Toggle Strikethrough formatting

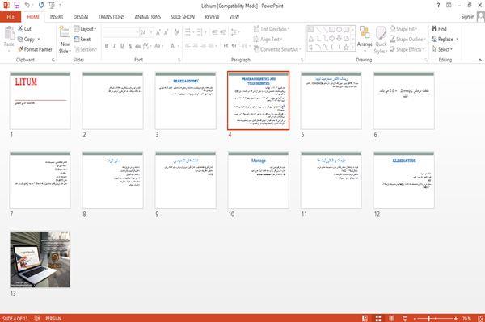click(138, 46)
